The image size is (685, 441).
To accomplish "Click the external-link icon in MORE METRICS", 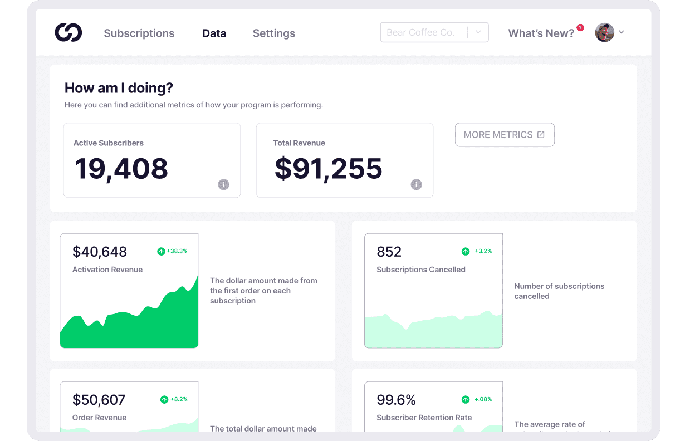I will 541,135.
